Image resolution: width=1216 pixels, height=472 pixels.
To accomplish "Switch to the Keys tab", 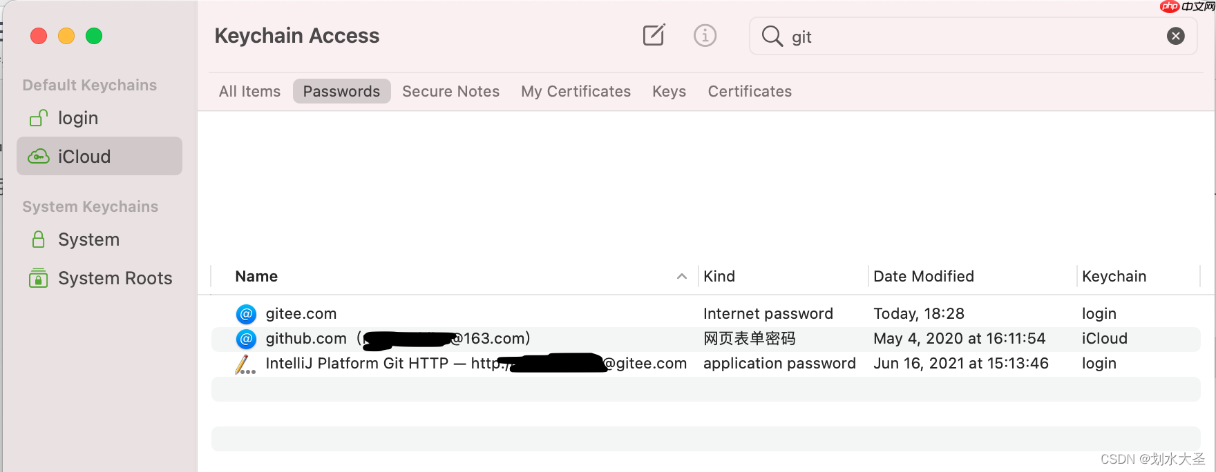I will (669, 91).
